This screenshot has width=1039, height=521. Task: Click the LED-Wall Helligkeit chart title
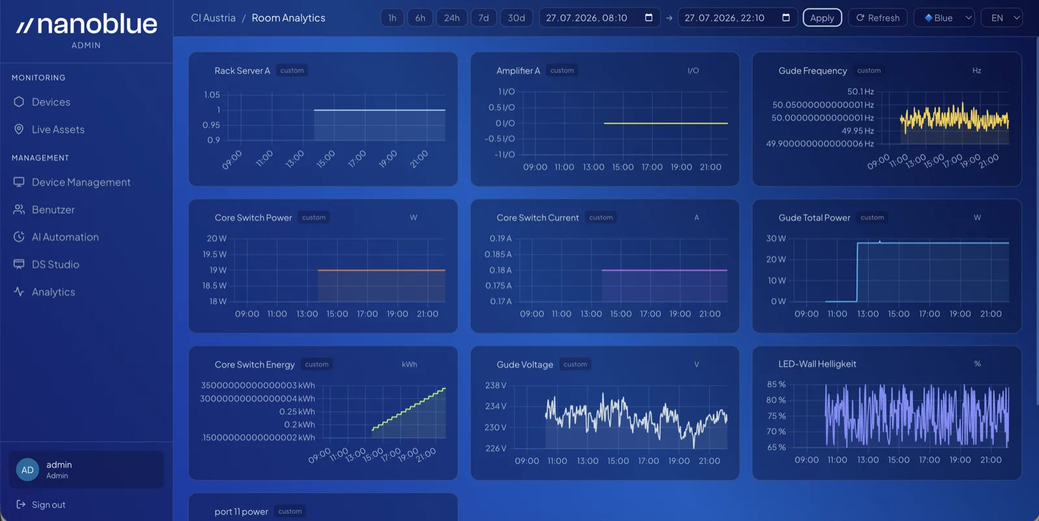818,364
